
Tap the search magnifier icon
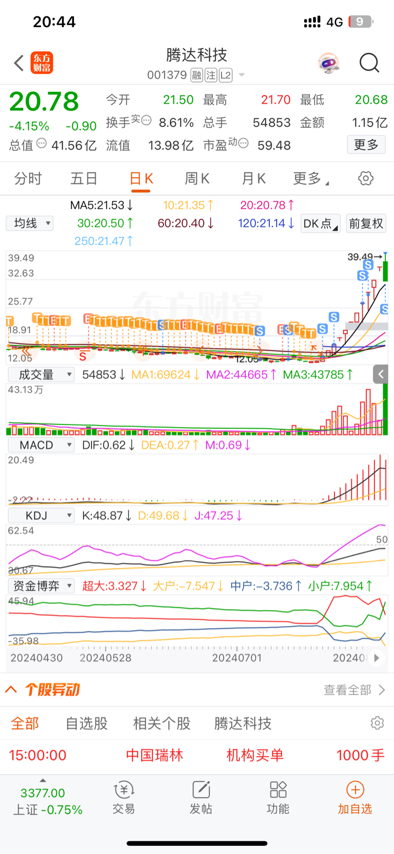click(369, 63)
